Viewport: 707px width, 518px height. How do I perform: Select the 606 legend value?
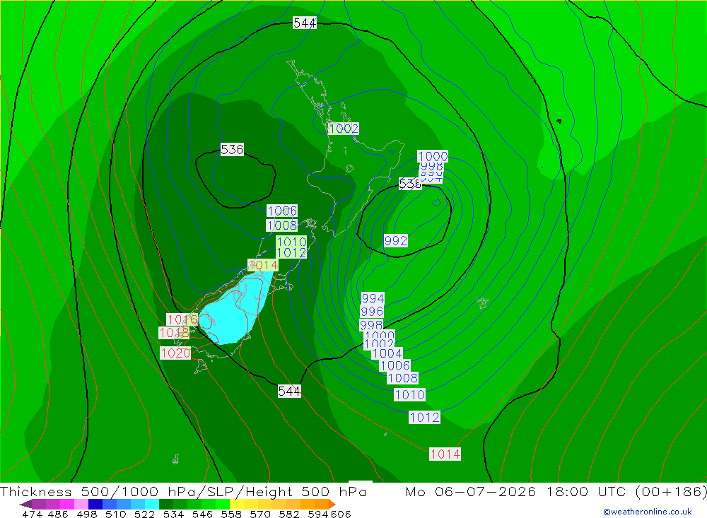(341, 514)
